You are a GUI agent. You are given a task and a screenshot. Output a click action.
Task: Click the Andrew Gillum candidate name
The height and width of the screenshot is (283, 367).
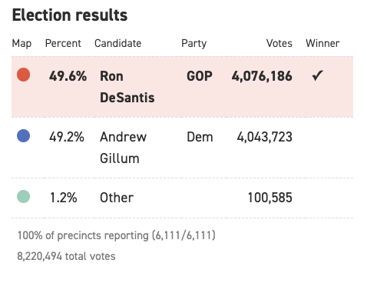(x=123, y=148)
